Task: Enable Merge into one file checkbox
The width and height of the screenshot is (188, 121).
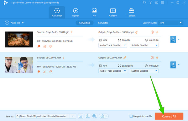Action: pos(131,116)
